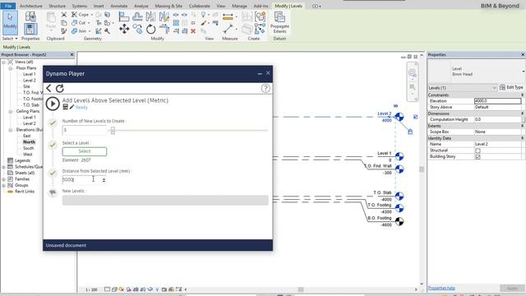The height and width of the screenshot is (296, 526).
Task: Open the File tab
Action: tap(8, 6)
